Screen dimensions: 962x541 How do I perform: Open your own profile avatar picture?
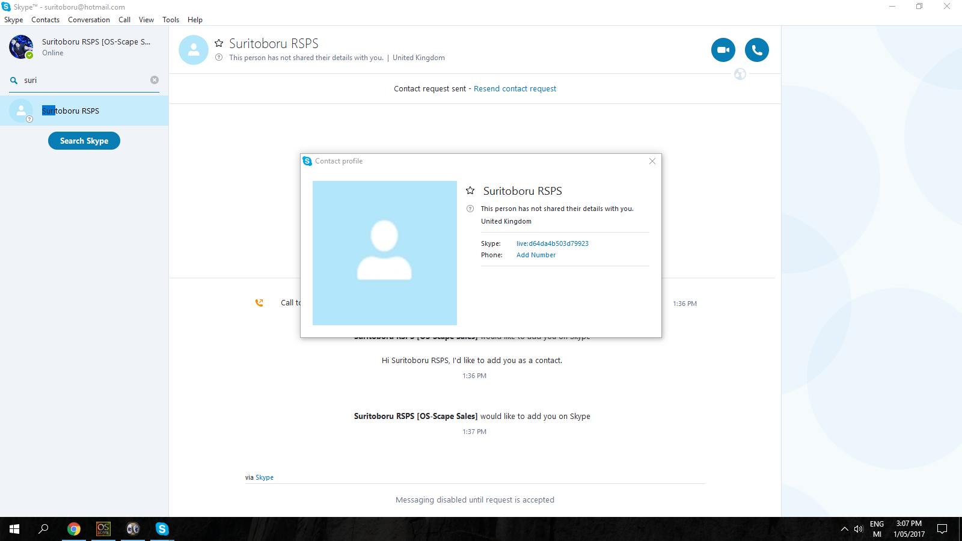point(21,47)
